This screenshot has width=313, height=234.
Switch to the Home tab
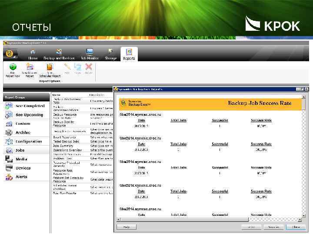(33, 54)
